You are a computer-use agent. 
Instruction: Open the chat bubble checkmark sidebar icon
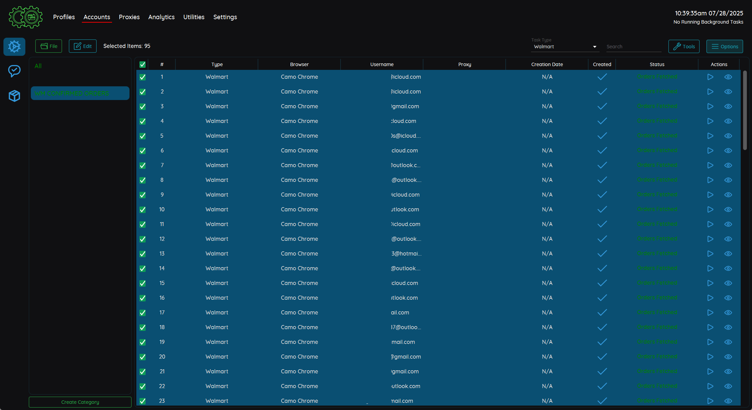pyautogui.click(x=14, y=71)
